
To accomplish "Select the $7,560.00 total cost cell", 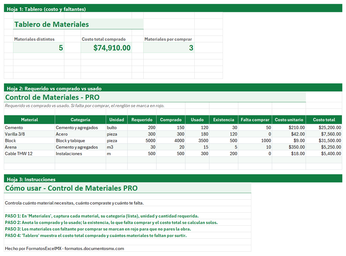I will coord(324,134).
